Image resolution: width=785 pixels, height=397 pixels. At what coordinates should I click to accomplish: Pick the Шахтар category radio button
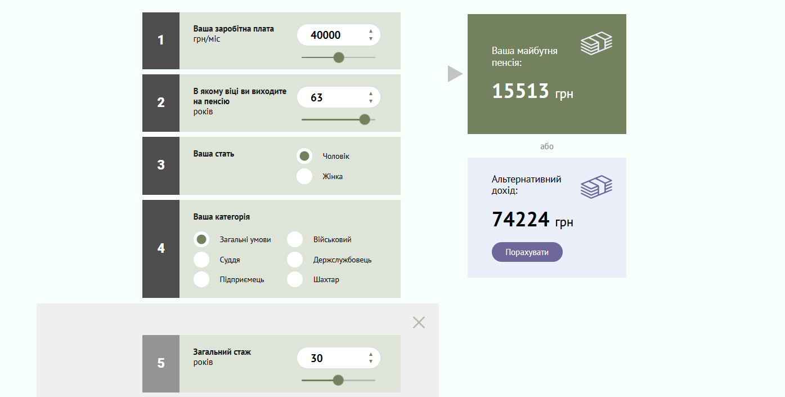pos(295,279)
